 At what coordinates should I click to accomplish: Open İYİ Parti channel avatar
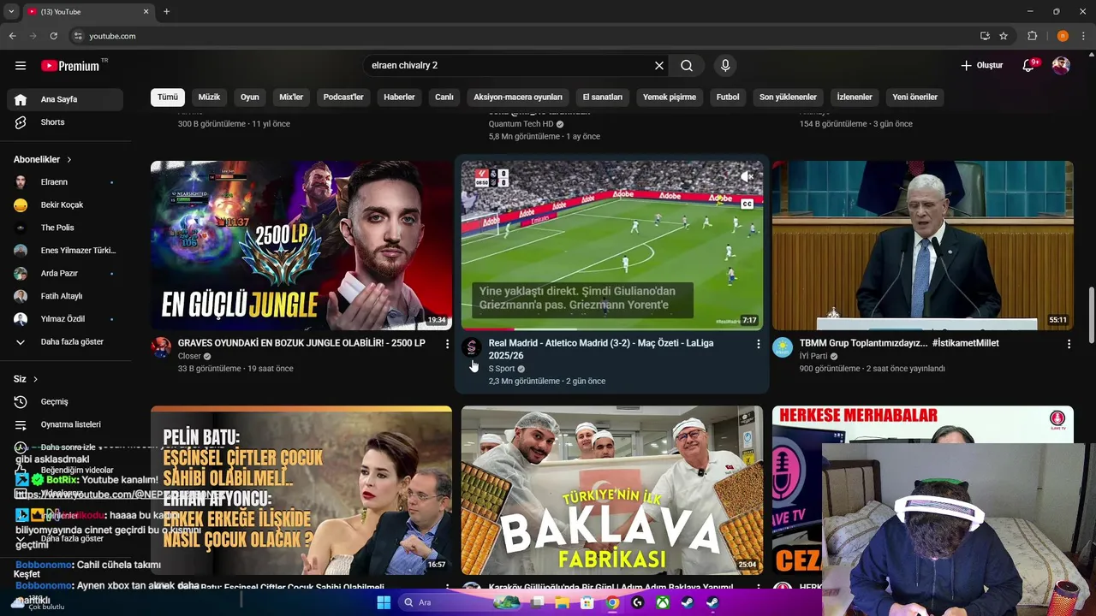(783, 347)
